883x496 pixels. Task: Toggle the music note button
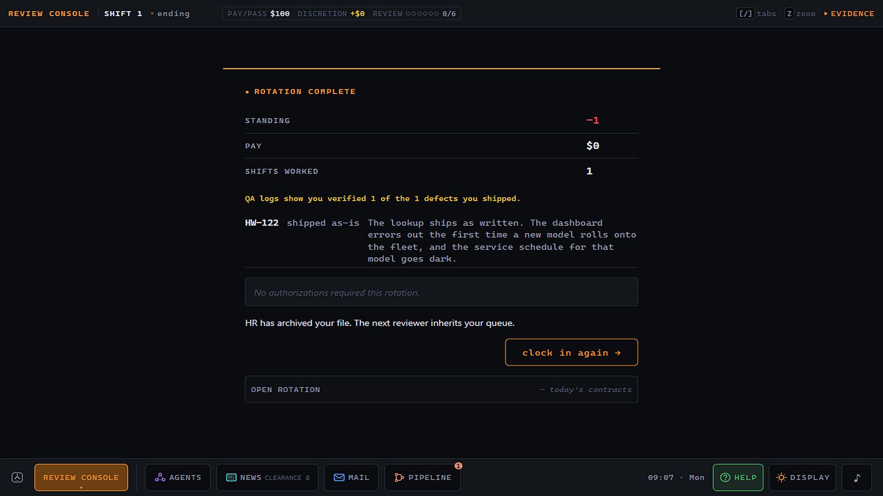click(x=857, y=478)
